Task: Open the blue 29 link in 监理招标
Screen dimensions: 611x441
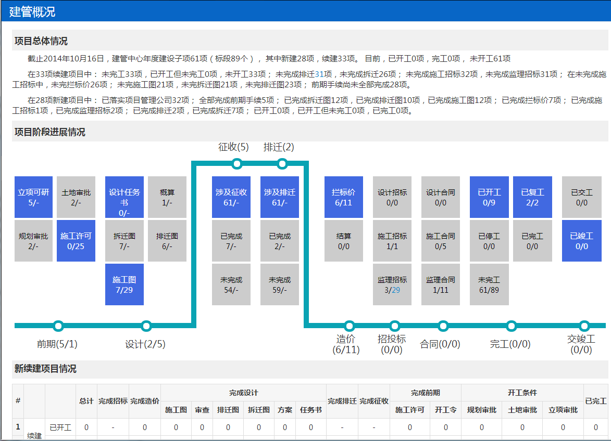Action: 396,290
